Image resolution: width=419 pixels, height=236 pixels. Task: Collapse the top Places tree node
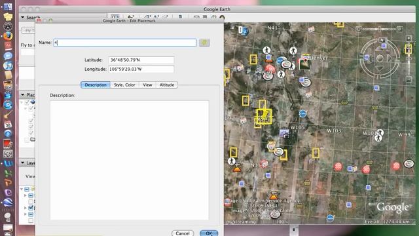point(22,102)
